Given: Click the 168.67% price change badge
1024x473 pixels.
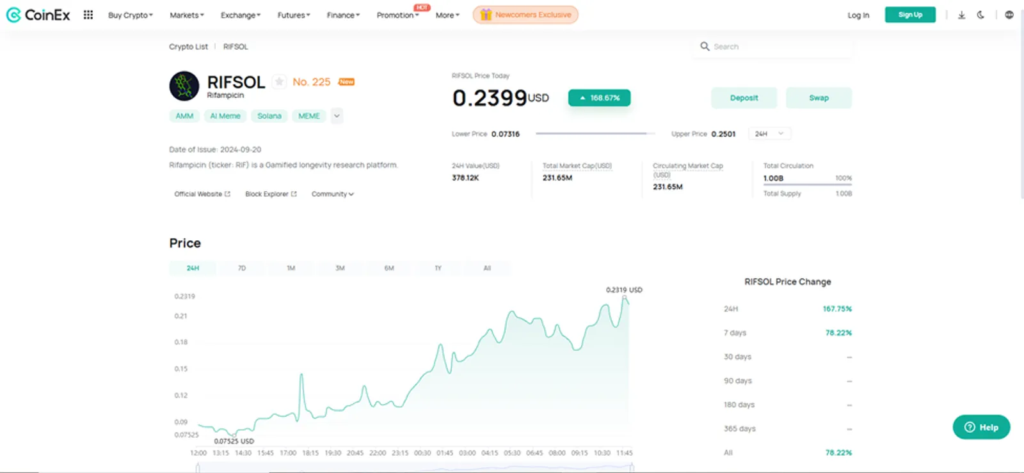Looking at the screenshot, I should point(599,98).
